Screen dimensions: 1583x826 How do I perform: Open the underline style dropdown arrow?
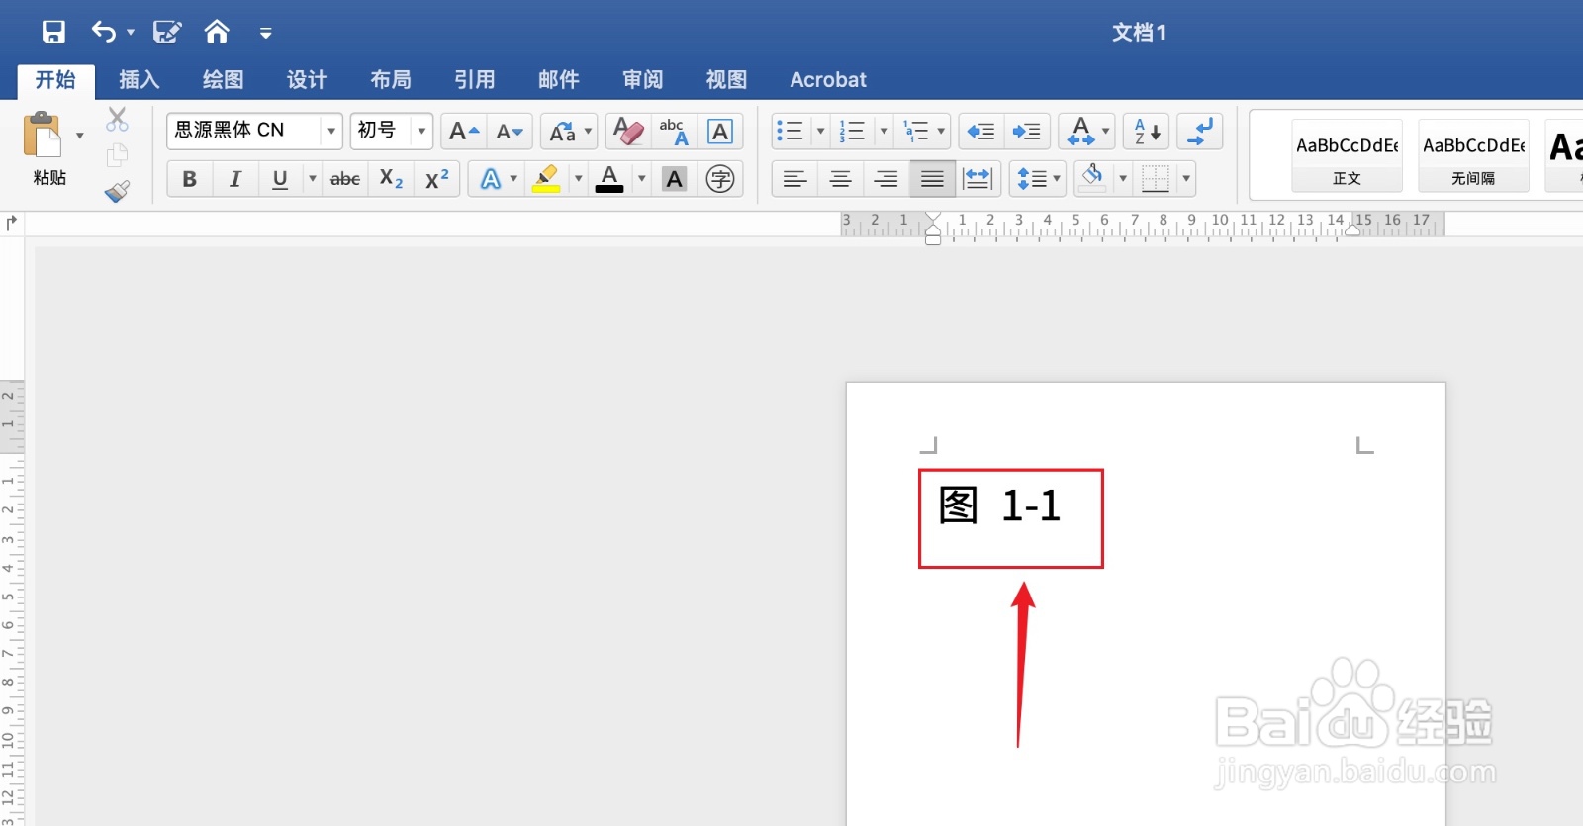[313, 179]
